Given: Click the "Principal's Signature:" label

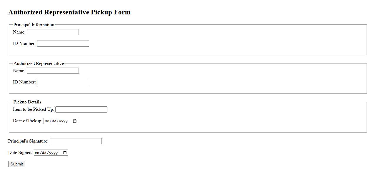Looking at the screenshot, I should tap(28, 141).
